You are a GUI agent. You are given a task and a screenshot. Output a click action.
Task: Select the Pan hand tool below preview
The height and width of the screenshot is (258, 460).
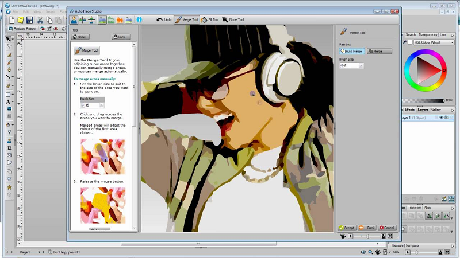[x=343, y=236]
